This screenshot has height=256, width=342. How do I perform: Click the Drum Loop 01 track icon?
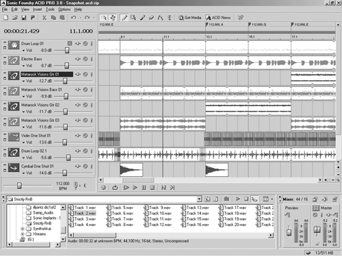click(x=14, y=45)
